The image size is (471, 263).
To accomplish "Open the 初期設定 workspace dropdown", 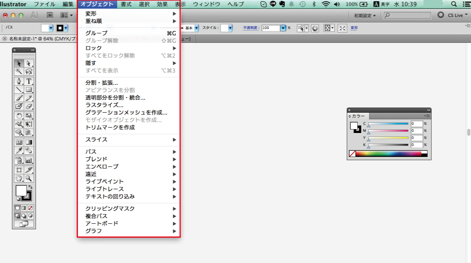I will [365, 15].
